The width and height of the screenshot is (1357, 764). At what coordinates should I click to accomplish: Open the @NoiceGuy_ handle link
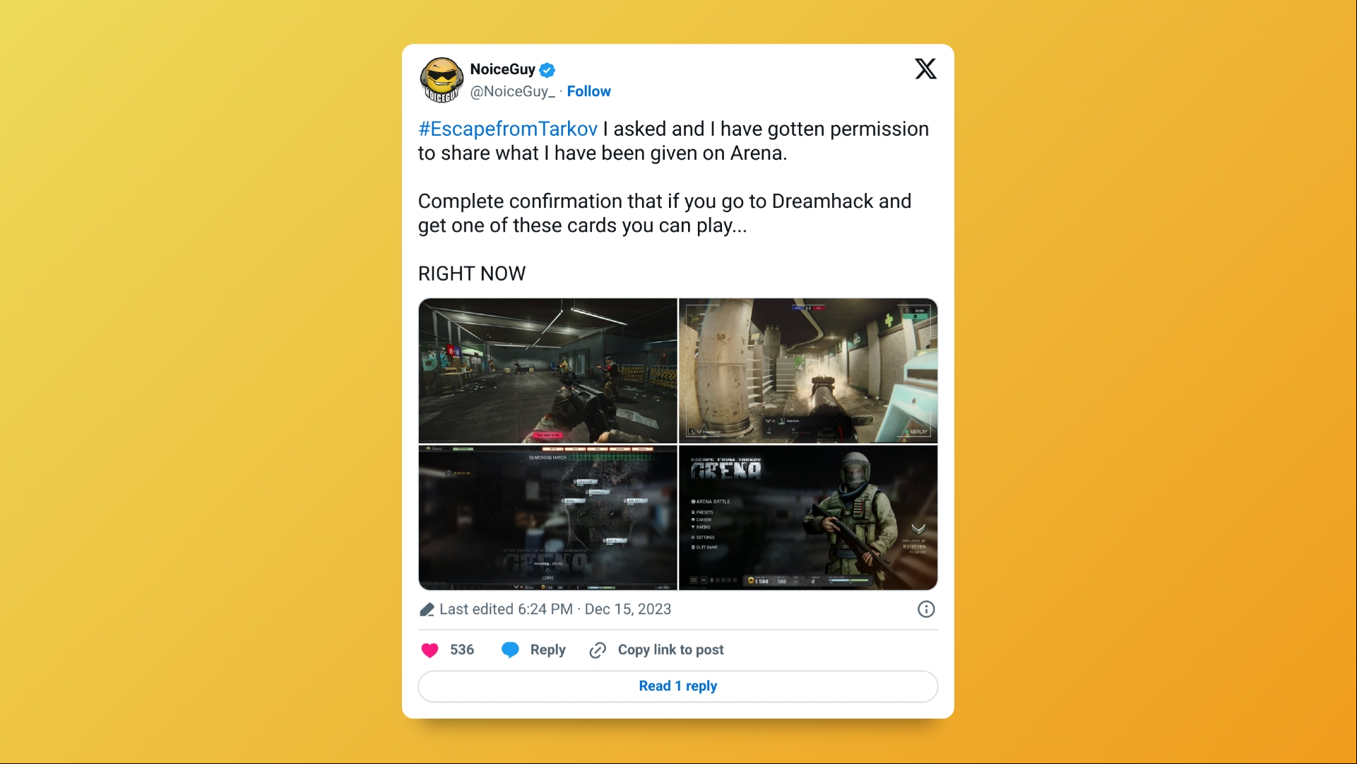point(513,91)
